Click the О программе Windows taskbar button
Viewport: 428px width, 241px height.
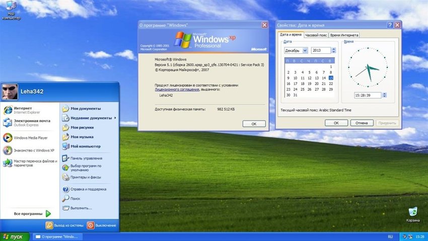click(x=57, y=236)
